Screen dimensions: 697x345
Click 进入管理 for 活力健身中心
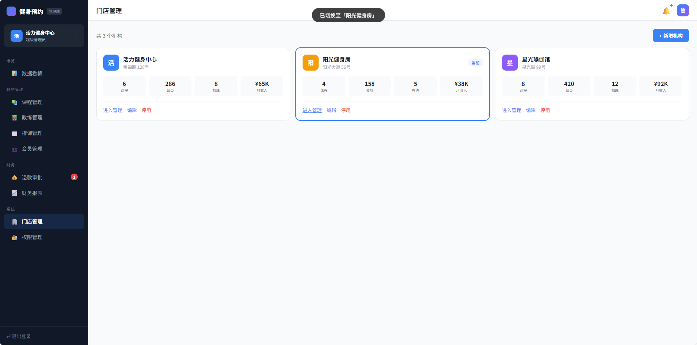tap(113, 110)
